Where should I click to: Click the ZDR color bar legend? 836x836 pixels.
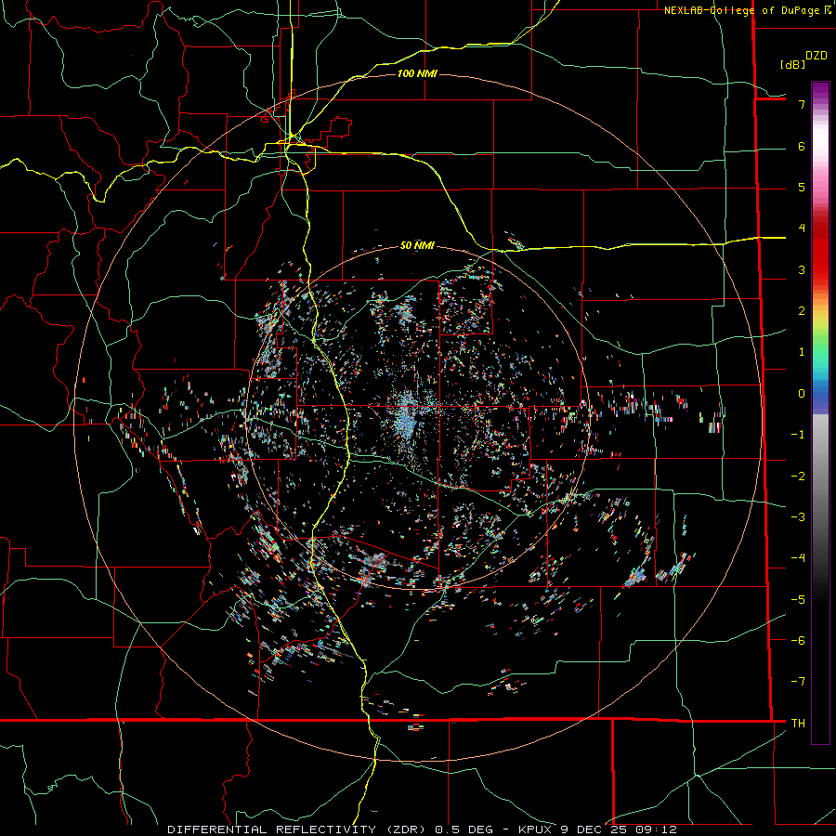820,412
